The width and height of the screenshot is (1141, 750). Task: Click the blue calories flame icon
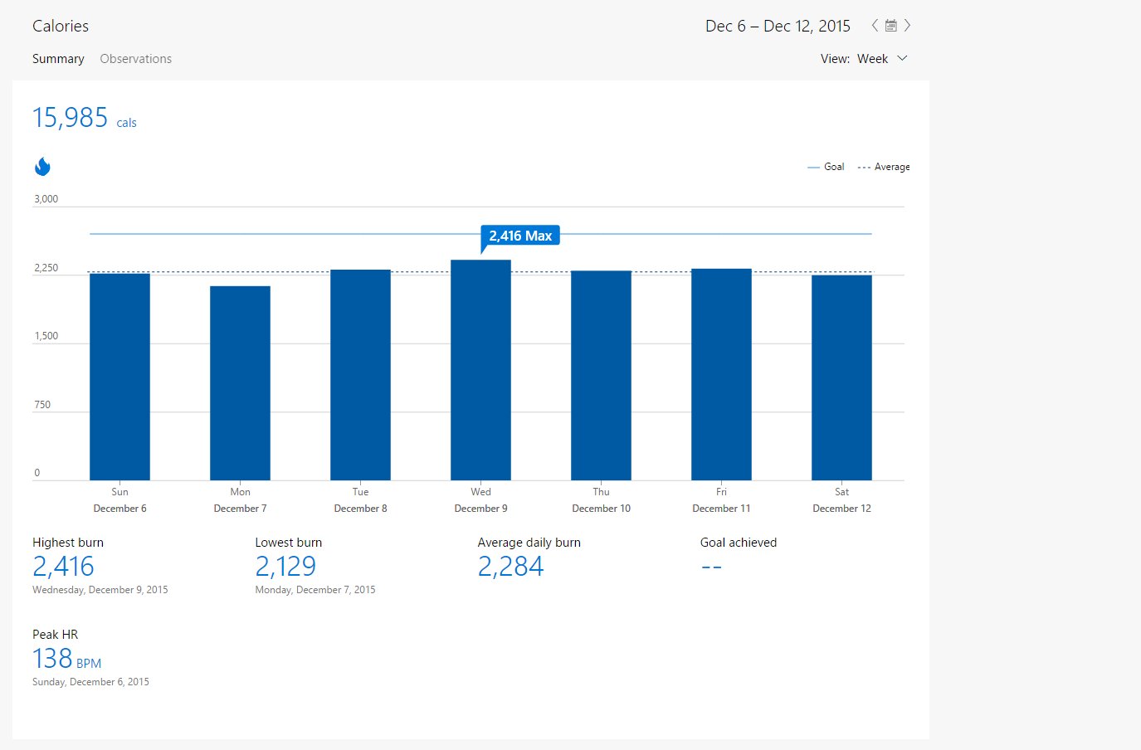pyautogui.click(x=42, y=167)
